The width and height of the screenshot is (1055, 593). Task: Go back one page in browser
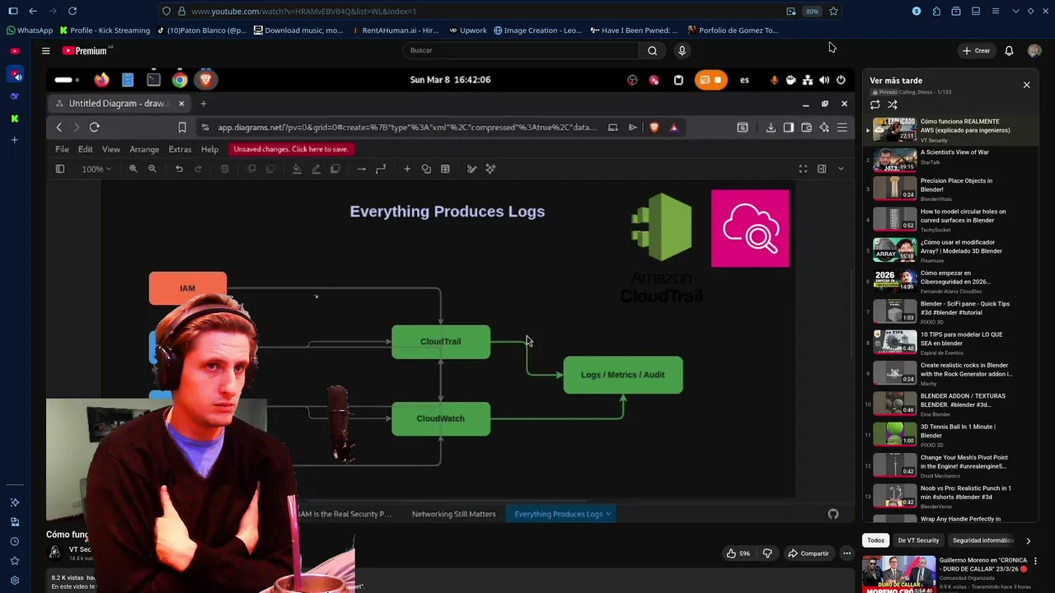click(x=32, y=11)
